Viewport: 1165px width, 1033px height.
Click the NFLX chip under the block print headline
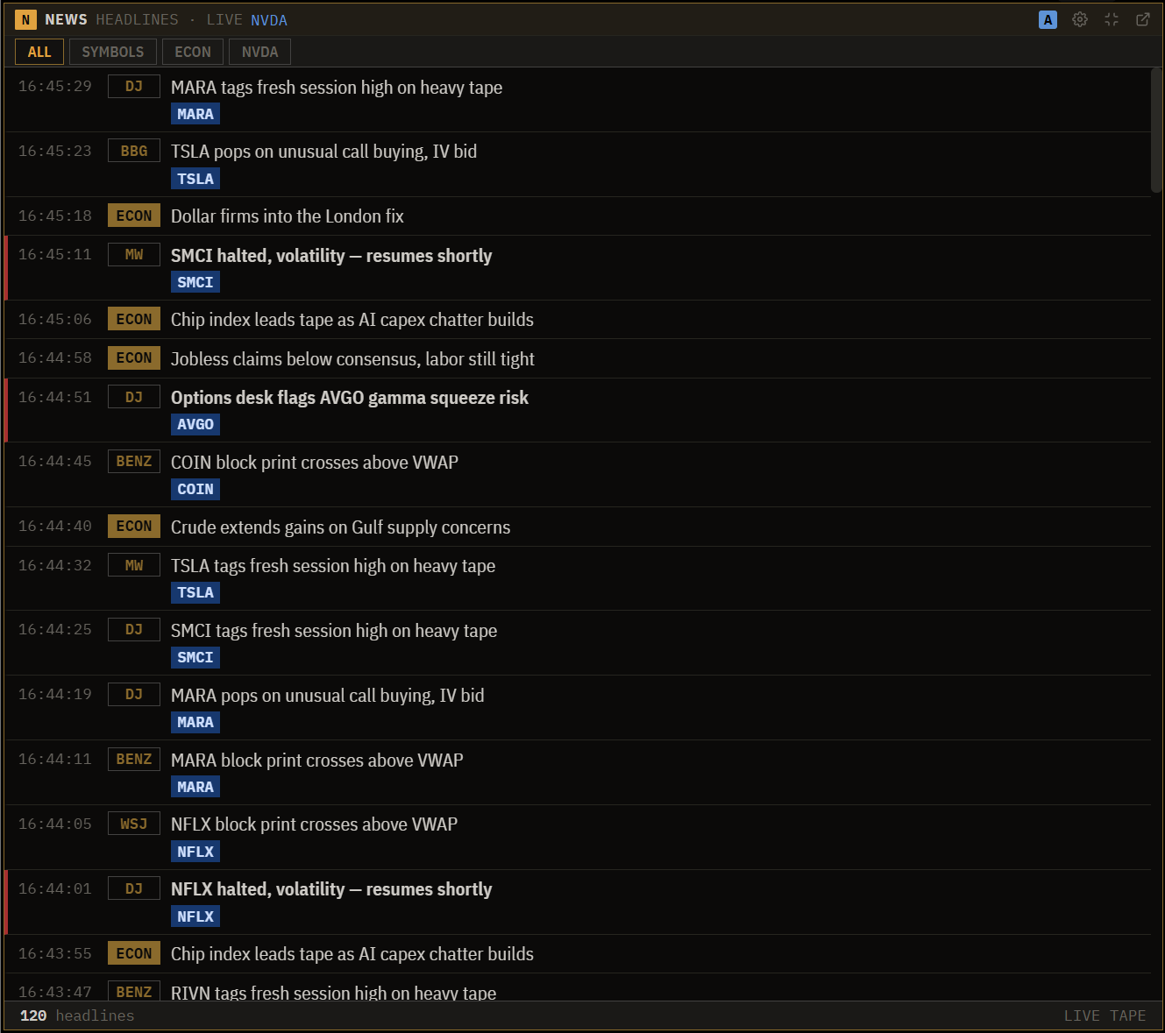coord(195,852)
